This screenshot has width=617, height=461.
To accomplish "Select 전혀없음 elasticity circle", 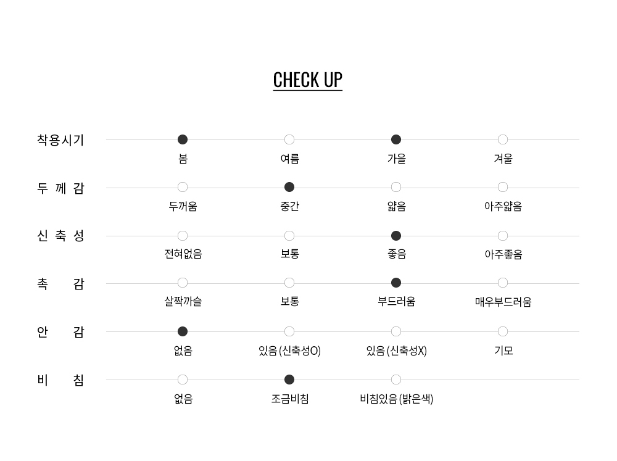I will (x=183, y=236).
